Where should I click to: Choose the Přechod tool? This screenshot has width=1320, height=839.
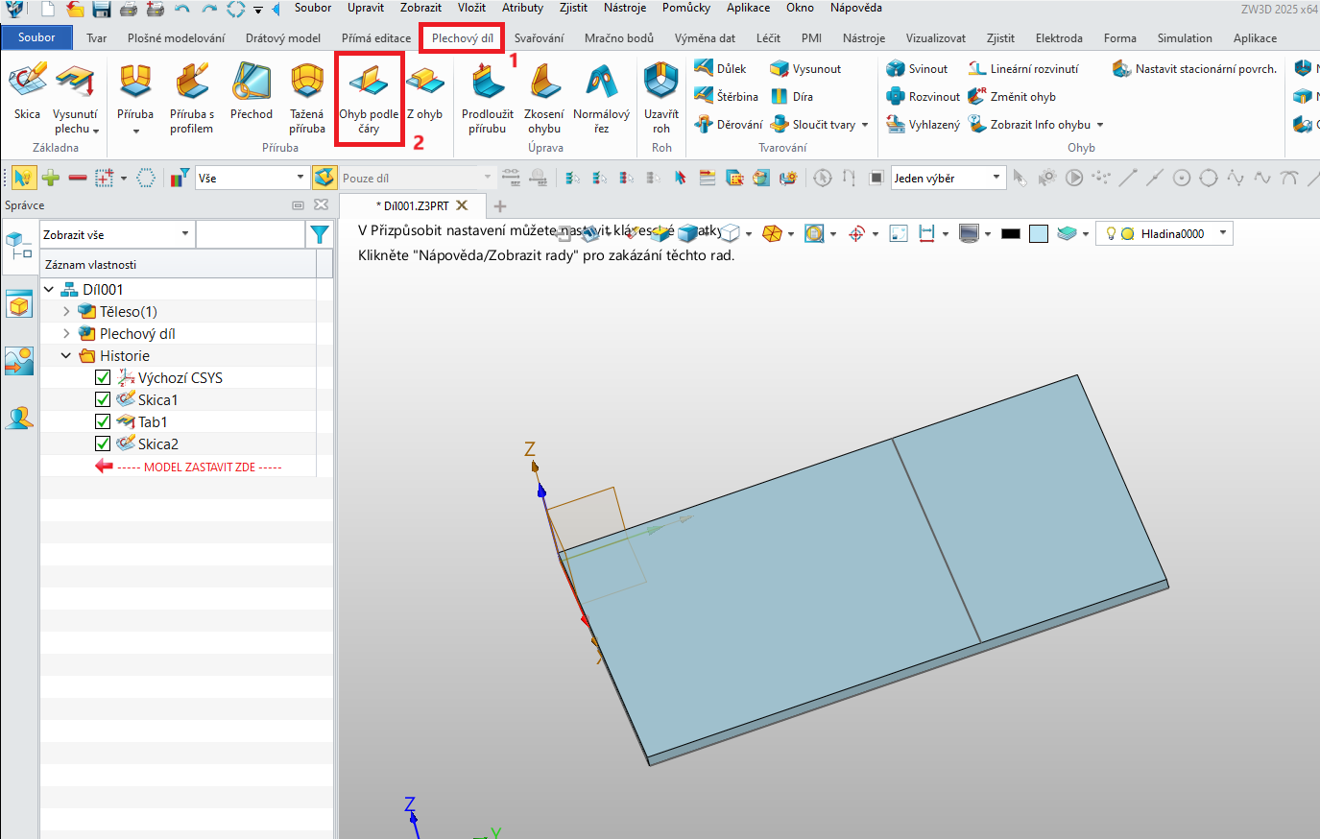point(252,91)
